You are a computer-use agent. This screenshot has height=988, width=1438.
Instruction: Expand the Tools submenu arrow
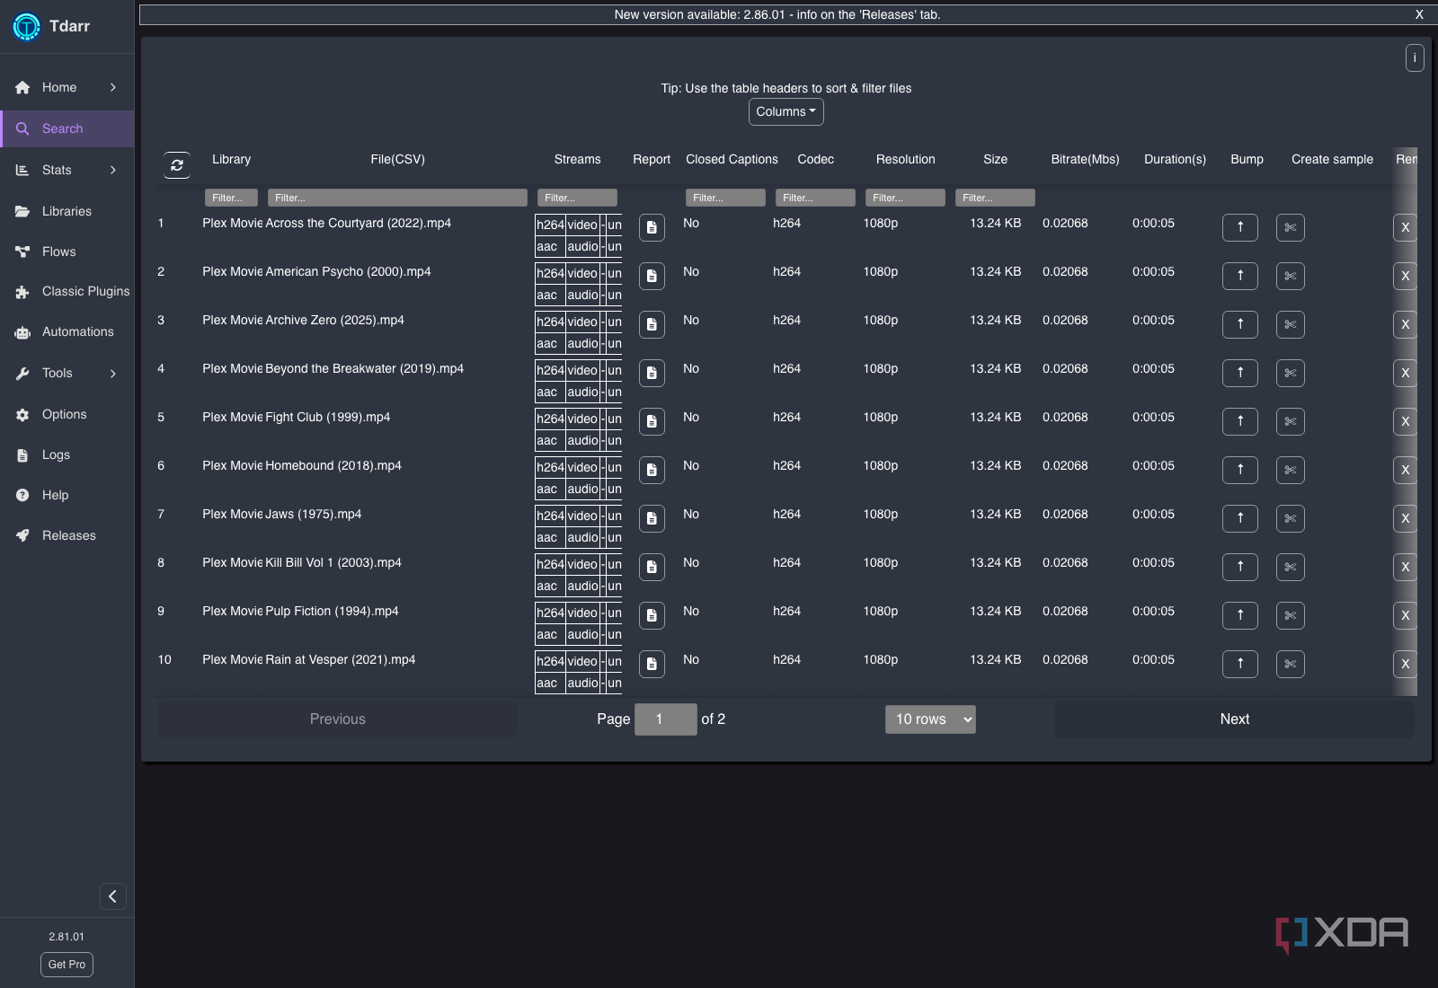coord(113,373)
